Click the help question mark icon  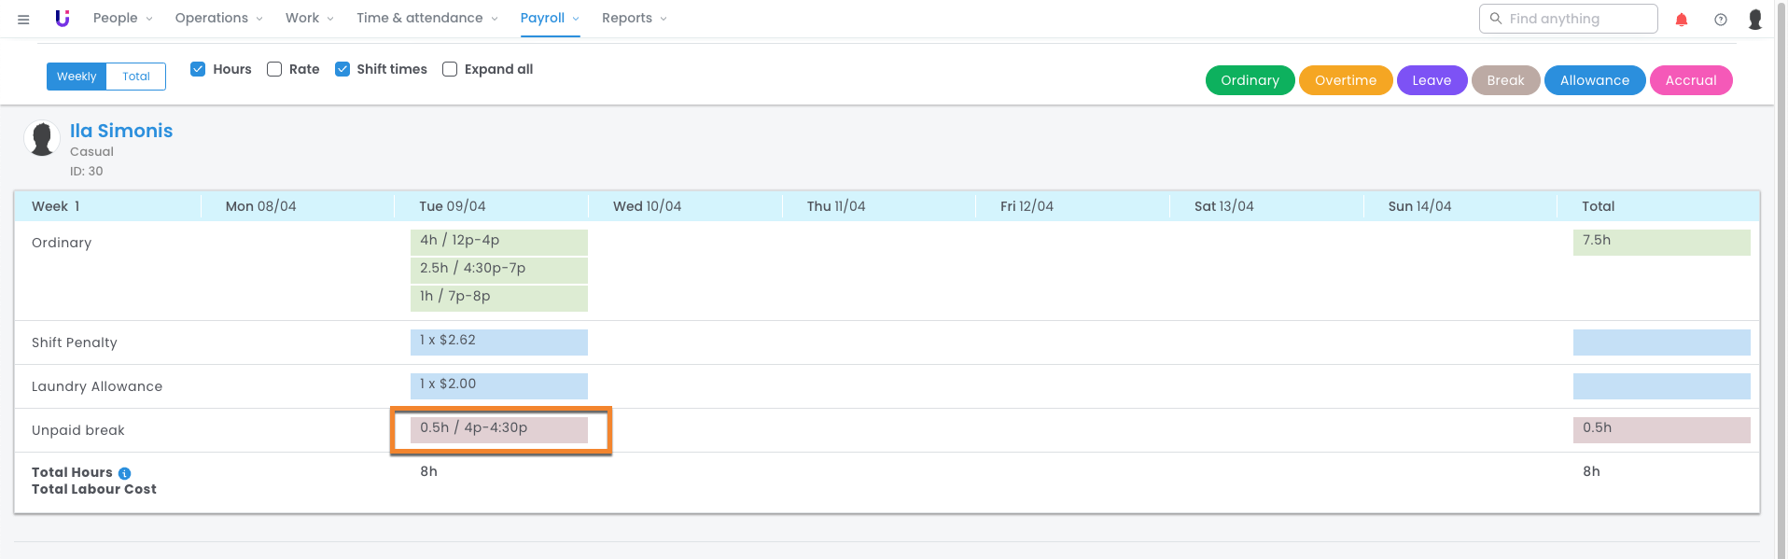click(x=1720, y=19)
